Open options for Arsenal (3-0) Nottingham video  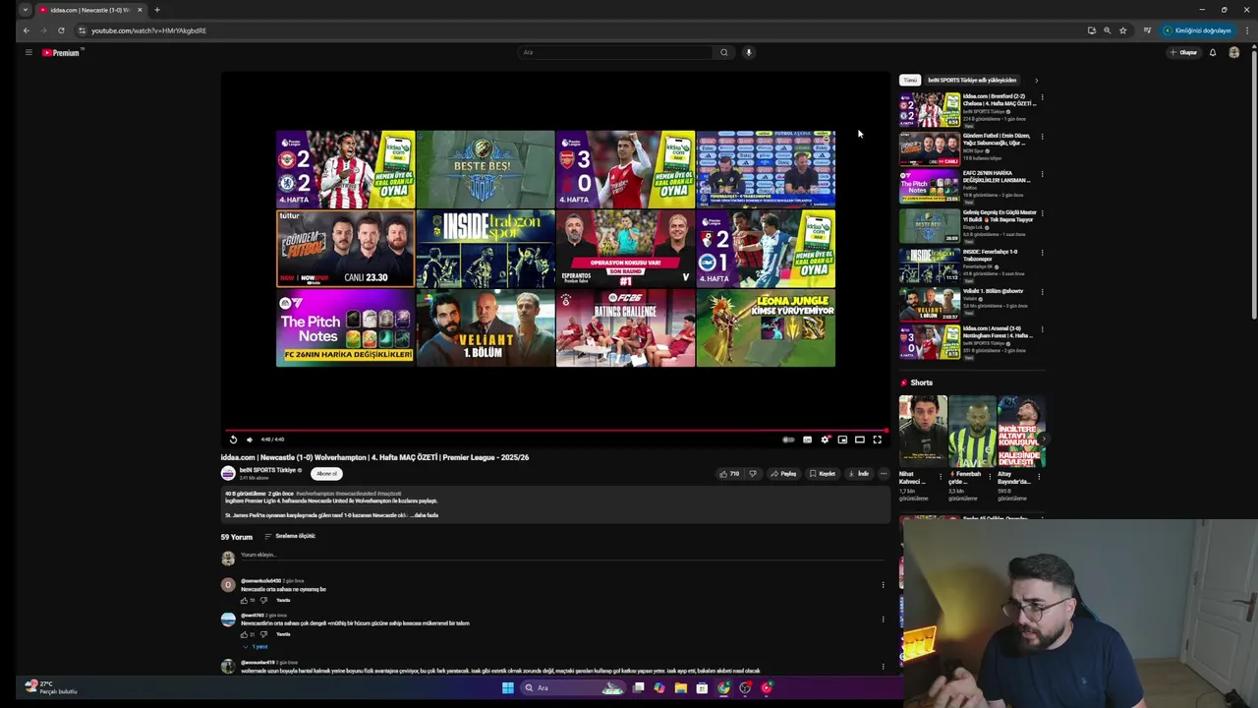[x=1042, y=330]
